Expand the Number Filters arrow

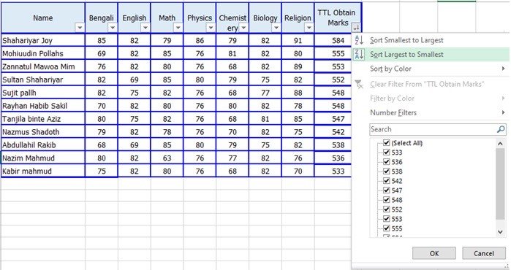[x=504, y=112]
